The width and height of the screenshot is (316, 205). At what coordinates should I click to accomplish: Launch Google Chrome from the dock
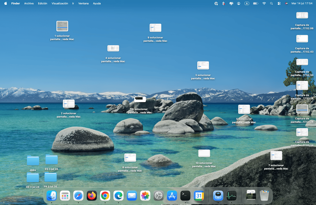click(105, 196)
